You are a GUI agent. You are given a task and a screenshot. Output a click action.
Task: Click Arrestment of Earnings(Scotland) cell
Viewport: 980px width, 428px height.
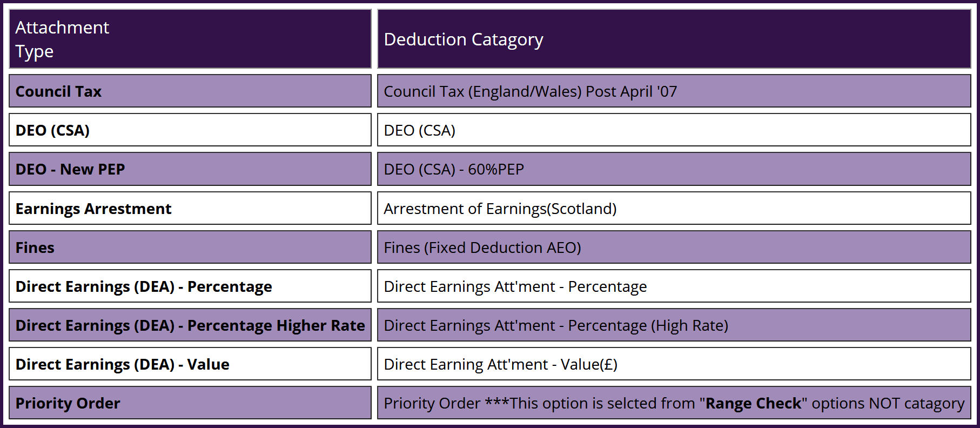[x=500, y=209]
